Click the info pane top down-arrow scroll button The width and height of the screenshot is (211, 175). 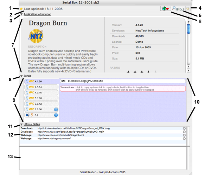[188, 22]
